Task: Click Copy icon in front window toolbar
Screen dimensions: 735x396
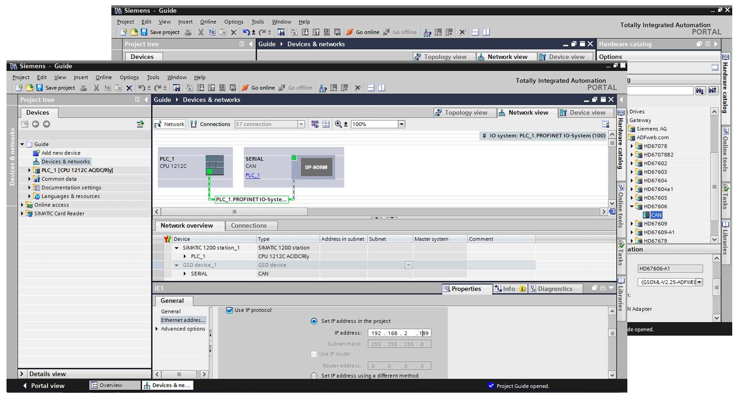Action: tap(107, 88)
